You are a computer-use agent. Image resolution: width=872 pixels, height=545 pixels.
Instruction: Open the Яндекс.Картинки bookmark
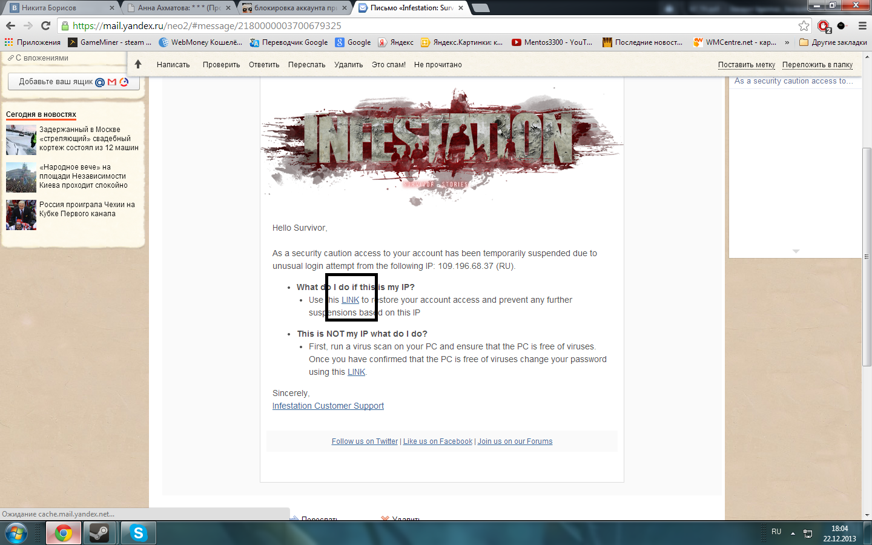[x=462, y=42]
